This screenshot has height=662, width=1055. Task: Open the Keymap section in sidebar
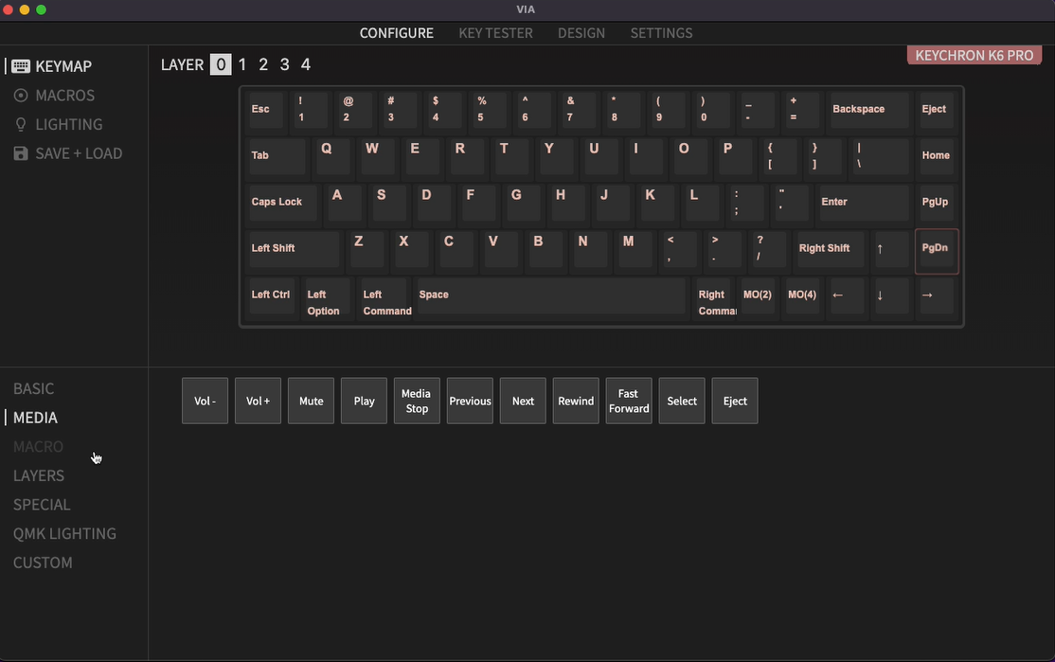pyautogui.click(x=63, y=66)
